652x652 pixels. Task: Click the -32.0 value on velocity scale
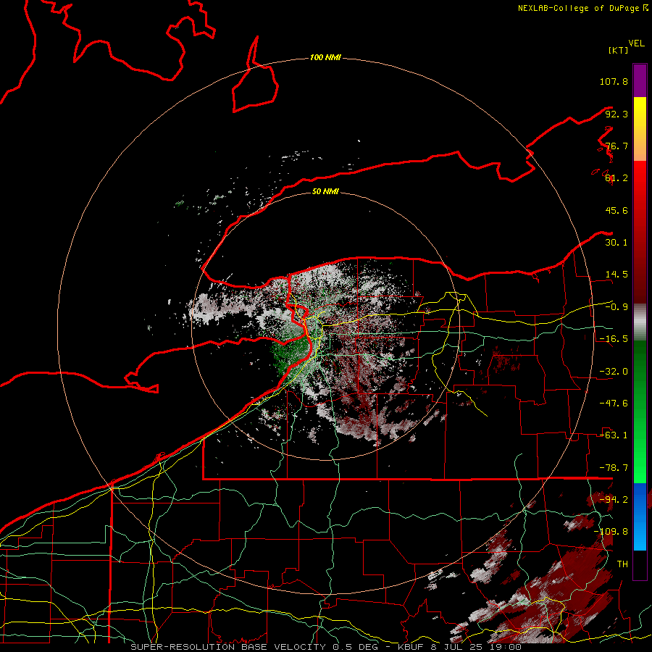point(614,372)
